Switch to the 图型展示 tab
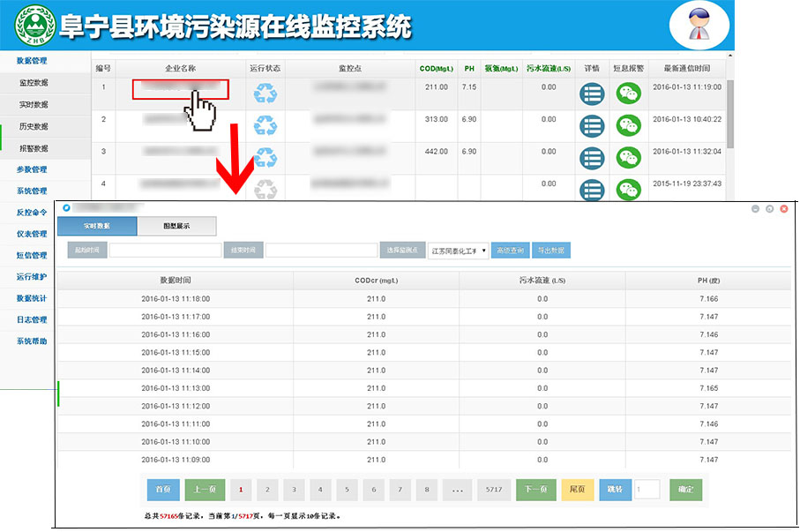 point(176,226)
